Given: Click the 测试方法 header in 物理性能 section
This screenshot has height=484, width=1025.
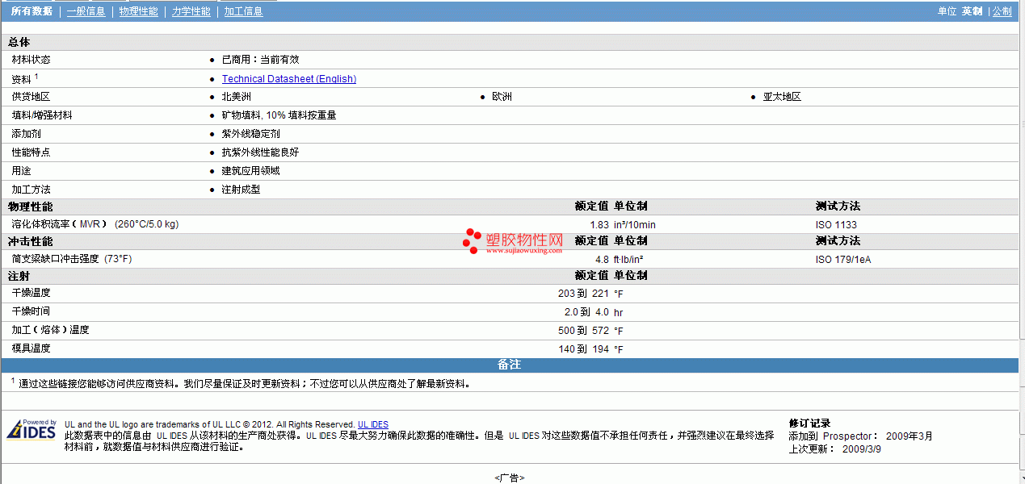Looking at the screenshot, I should [838, 207].
